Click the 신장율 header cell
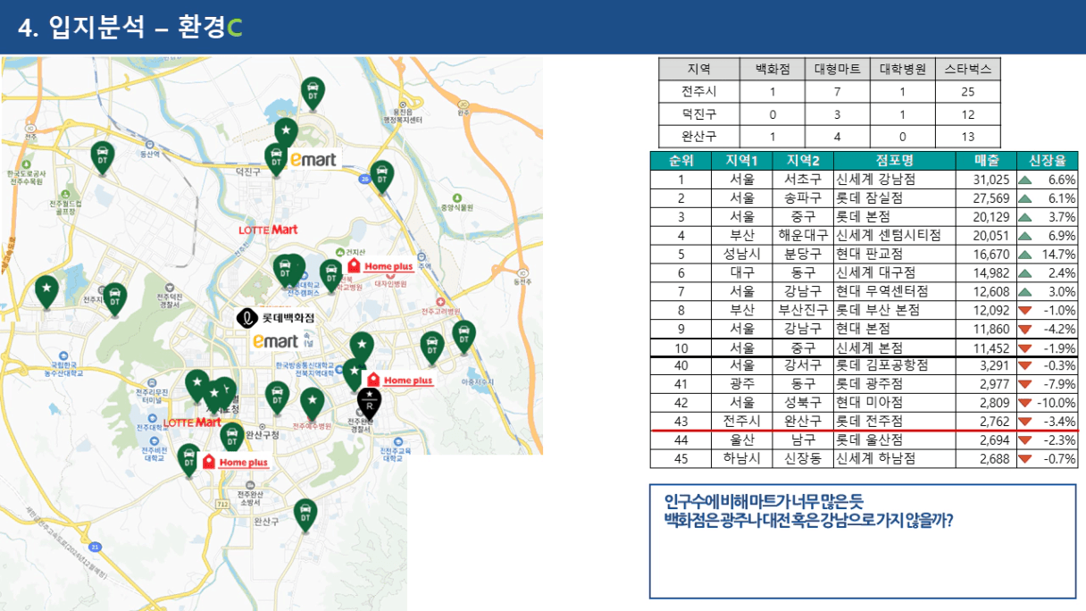 pyautogui.click(x=1047, y=160)
